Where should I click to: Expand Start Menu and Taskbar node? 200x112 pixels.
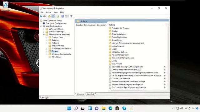[47, 49]
